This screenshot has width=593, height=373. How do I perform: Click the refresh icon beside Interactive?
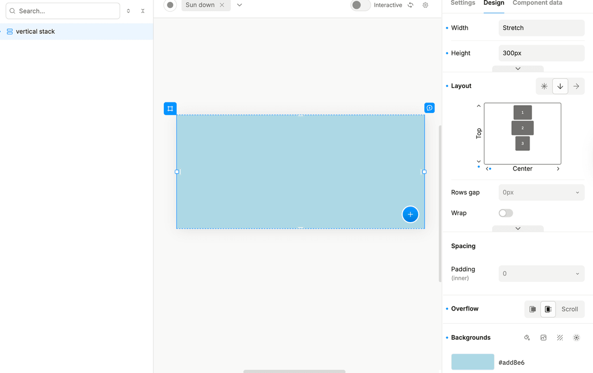pos(410,5)
